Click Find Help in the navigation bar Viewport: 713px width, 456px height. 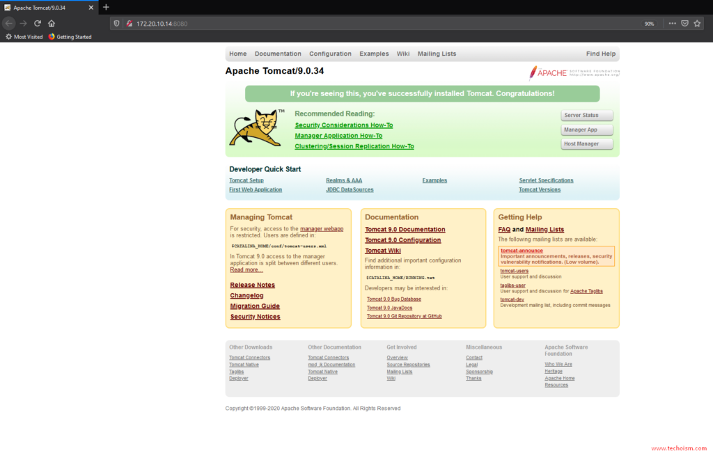tap(601, 54)
